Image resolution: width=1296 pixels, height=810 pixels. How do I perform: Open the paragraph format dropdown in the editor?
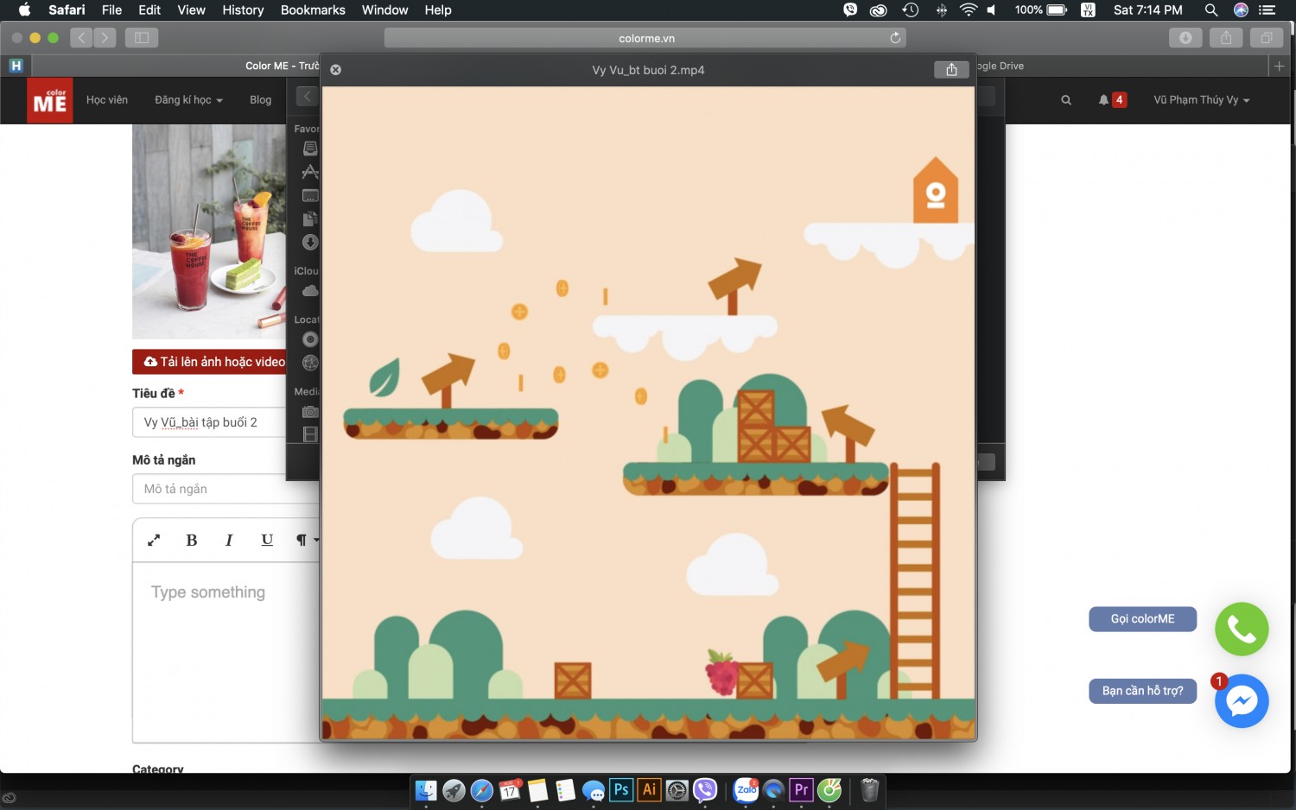[306, 540]
